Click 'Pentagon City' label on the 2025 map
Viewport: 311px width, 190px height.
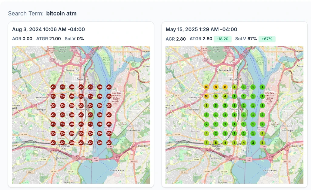pos(226,70)
